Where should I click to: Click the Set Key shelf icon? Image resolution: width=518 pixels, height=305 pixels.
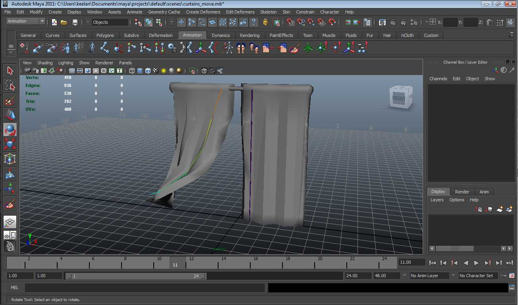(x=24, y=48)
